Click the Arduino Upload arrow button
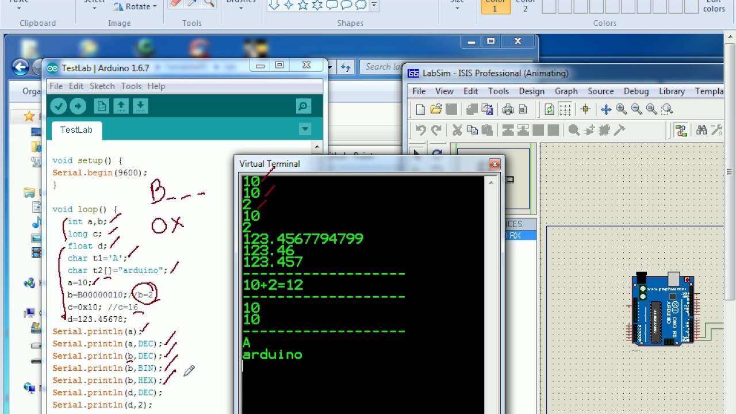The image size is (736, 414). click(x=78, y=106)
